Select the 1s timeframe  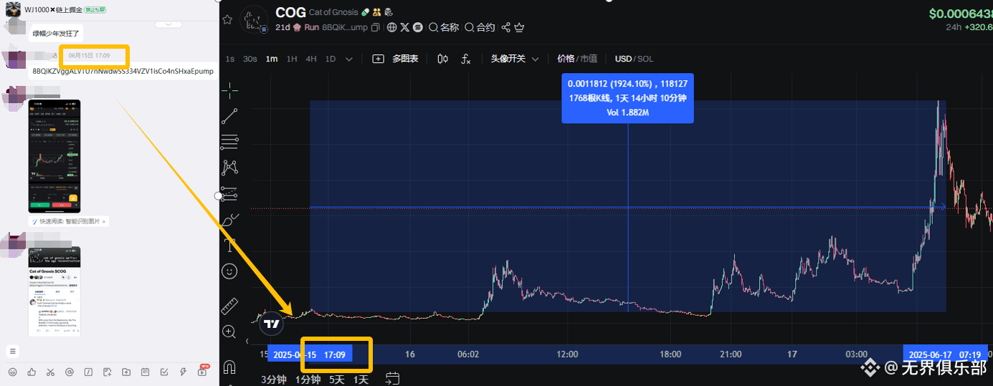tap(229, 59)
